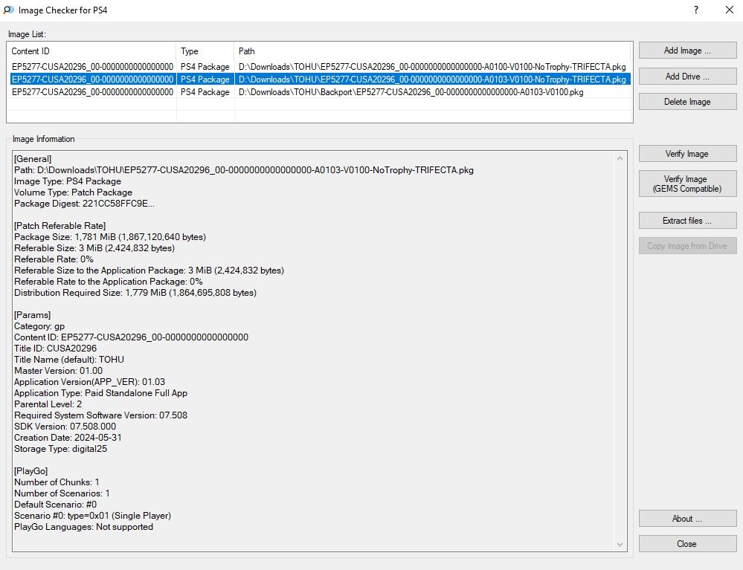
Task: Click the Scenario #0 Single Player line
Action: coord(92,516)
